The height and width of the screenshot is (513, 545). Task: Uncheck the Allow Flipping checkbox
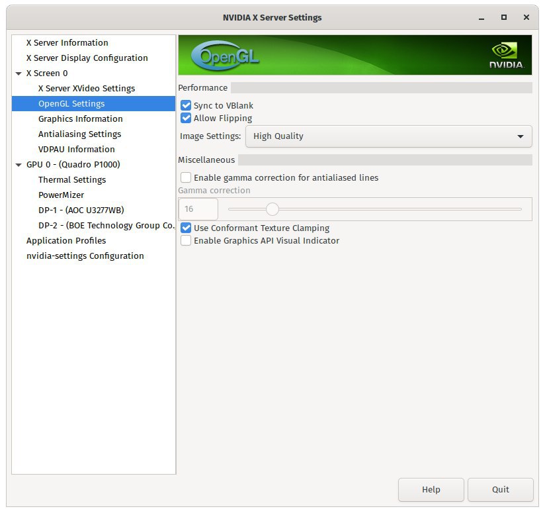coord(186,118)
